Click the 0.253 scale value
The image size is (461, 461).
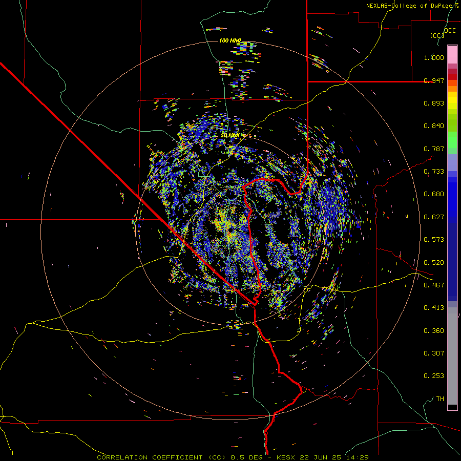(434, 376)
